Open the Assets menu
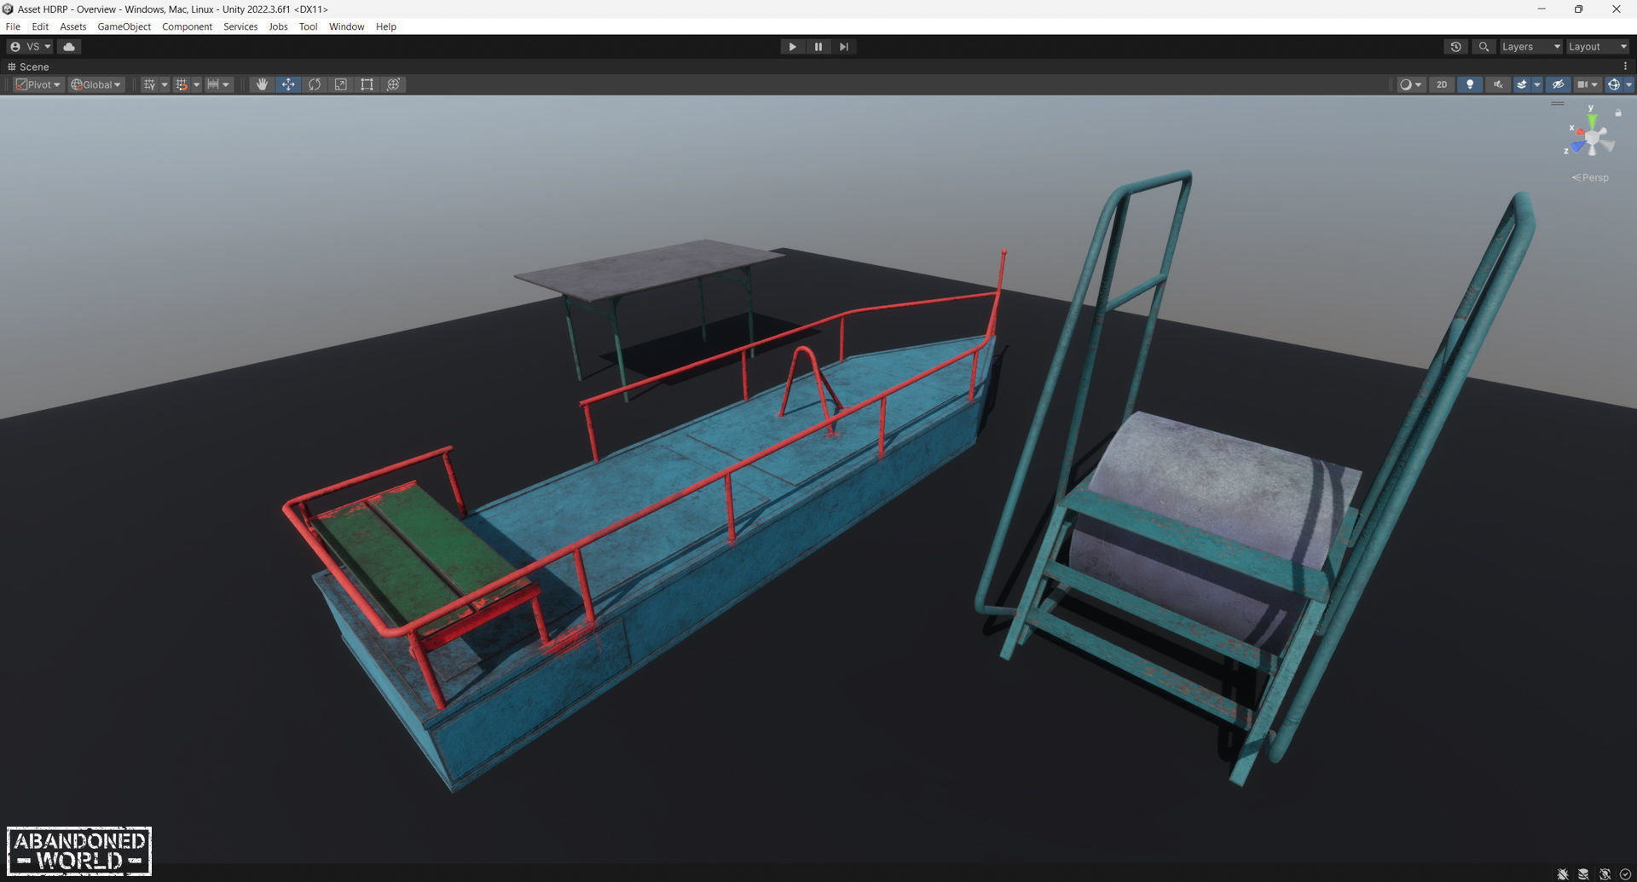Screen dimensions: 1637x882 click(x=73, y=26)
